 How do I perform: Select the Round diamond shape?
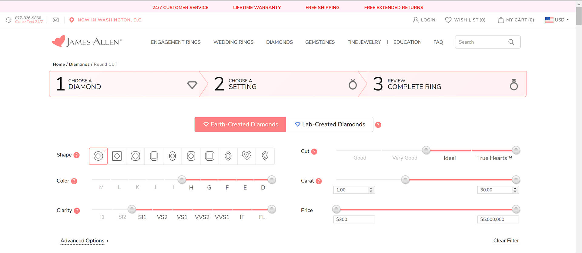[x=98, y=156]
